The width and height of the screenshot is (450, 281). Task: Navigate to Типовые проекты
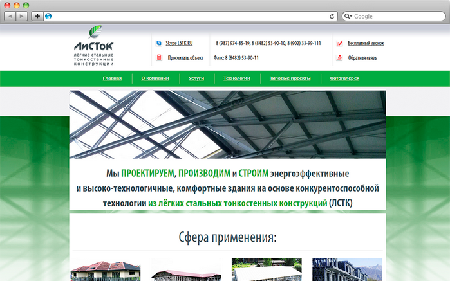pyautogui.click(x=290, y=78)
